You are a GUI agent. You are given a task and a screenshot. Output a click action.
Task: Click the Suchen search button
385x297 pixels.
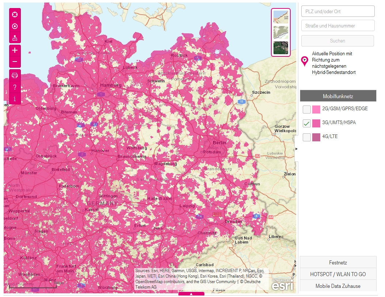coord(337,41)
